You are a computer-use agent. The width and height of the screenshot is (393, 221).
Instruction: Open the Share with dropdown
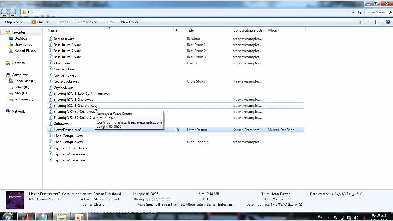click(87, 22)
